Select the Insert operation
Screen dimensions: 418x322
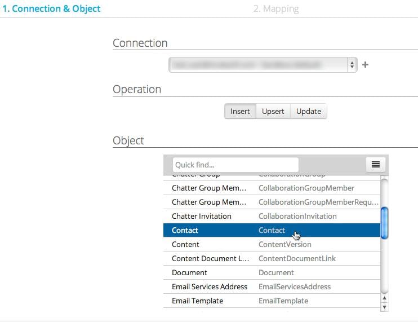(240, 111)
